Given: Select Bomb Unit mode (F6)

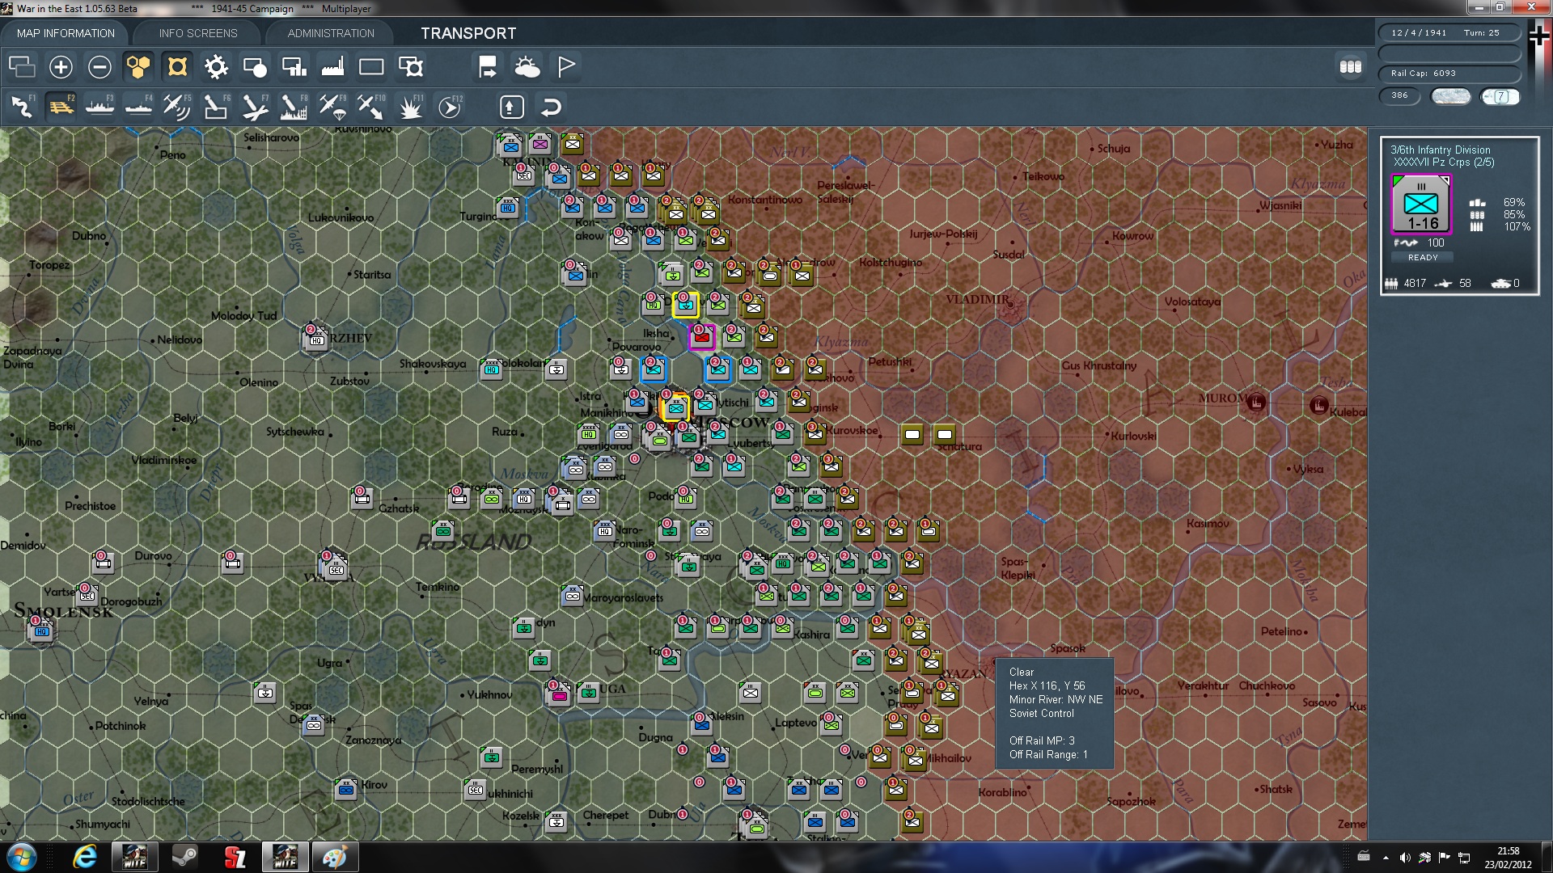Looking at the screenshot, I should coord(215,107).
